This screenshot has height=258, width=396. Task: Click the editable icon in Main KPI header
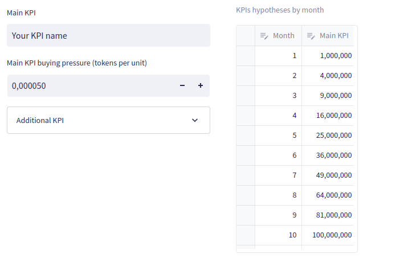point(311,36)
